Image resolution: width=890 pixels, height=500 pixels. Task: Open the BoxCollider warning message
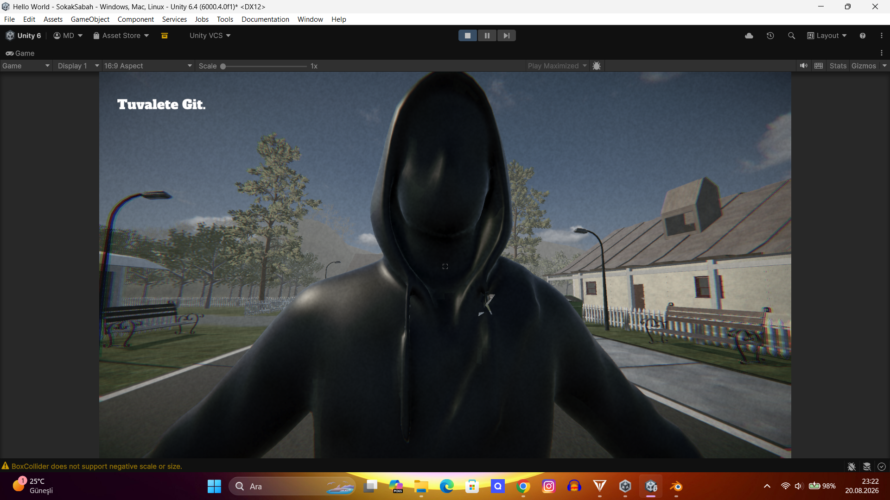pyautogui.click(x=96, y=466)
